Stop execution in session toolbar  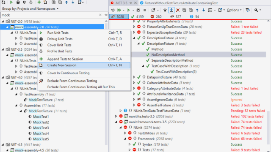145,10
